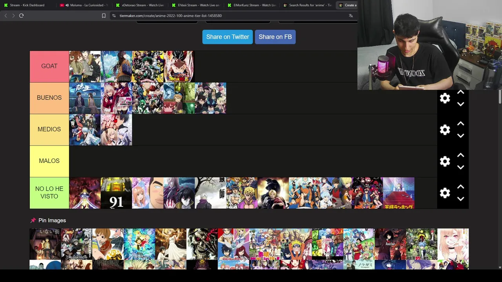Pick Haikyuu orange volleyball team image

pyautogui.click(x=305, y=193)
